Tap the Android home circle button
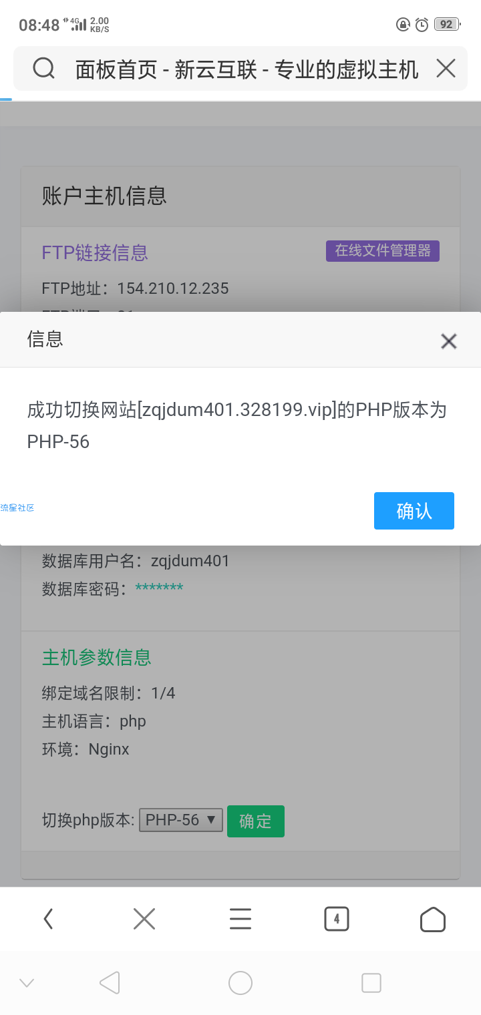Image resolution: width=481 pixels, height=1015 pixels. tap(240, 982)
